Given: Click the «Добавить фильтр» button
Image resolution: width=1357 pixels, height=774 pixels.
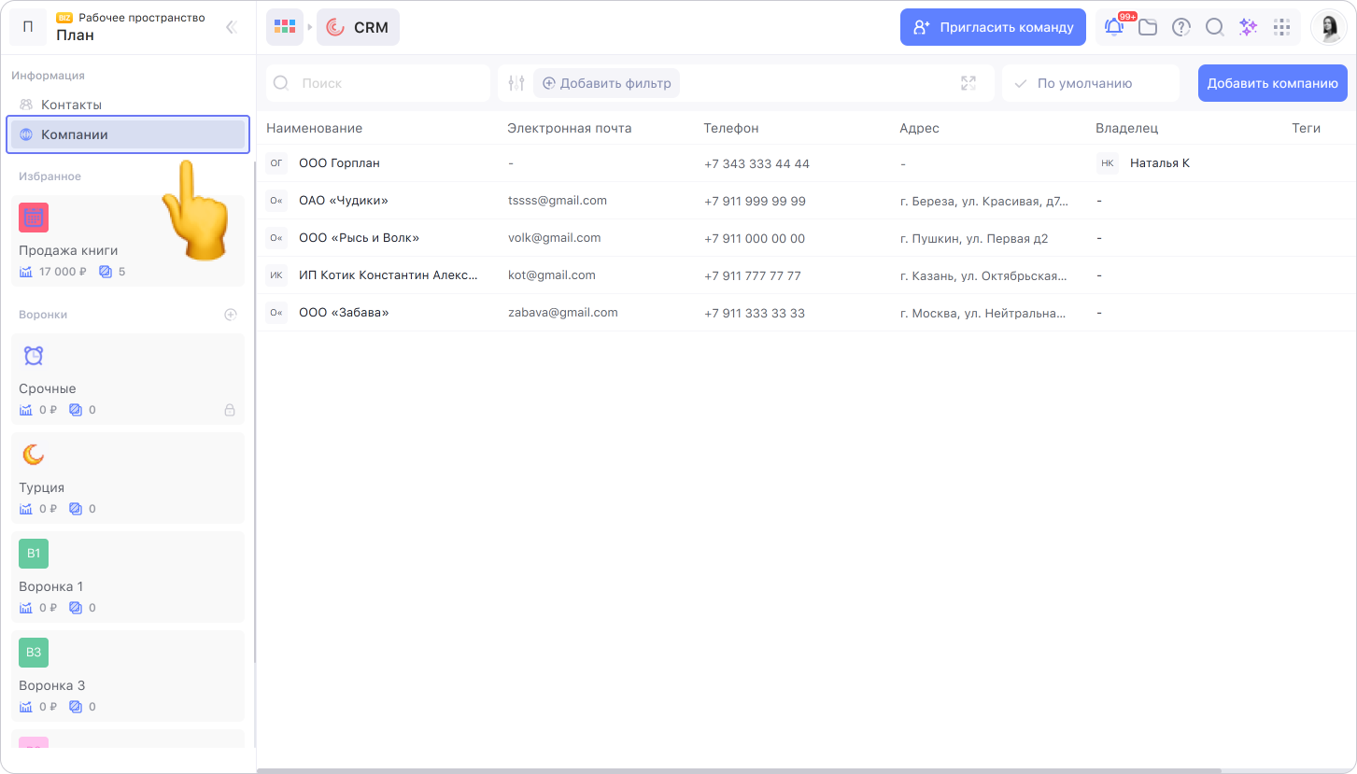Looking at the screenshot, I should point(606,83).
